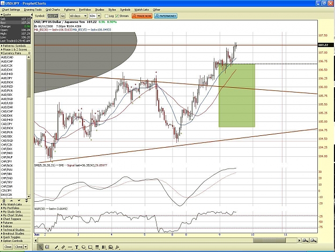
Task: Open the Drawing Tools menu
Action: tap(33, 10)
